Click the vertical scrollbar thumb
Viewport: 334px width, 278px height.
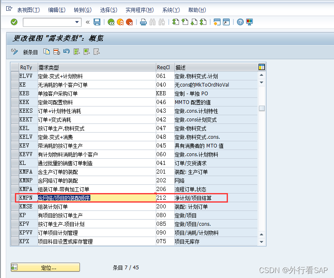pos(262,108)
